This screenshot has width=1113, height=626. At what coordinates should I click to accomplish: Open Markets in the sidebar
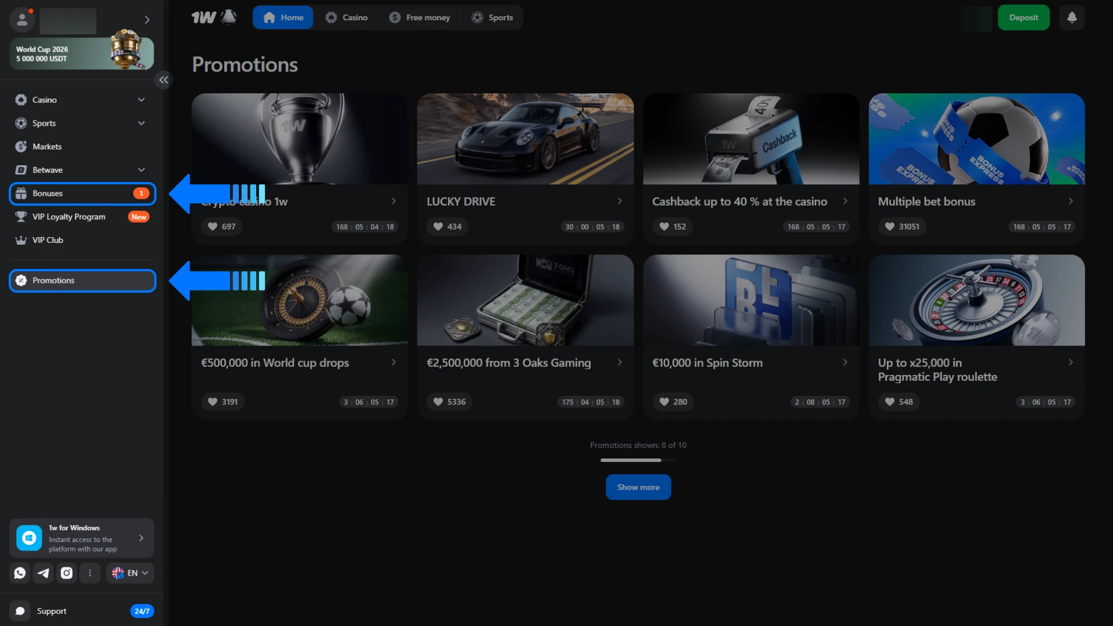[82, 147]
